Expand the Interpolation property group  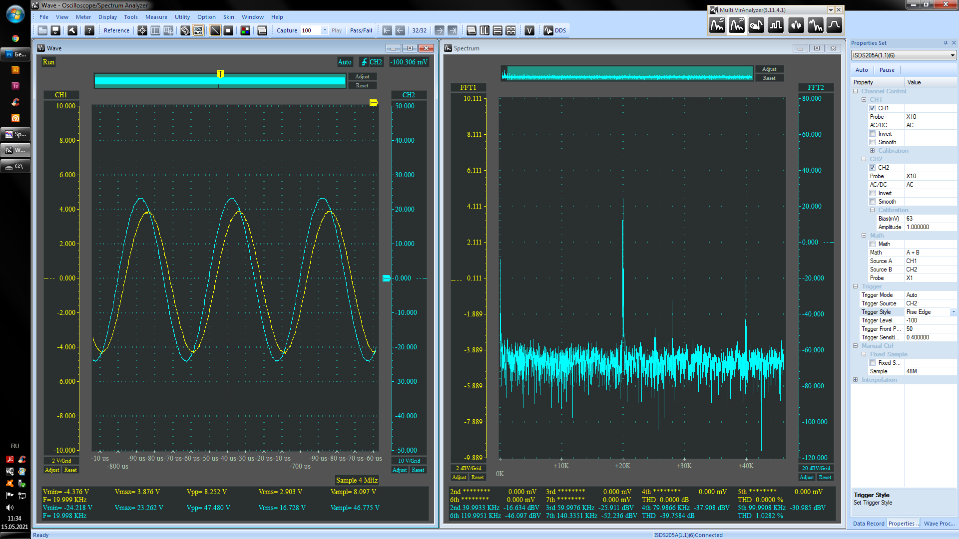point(856,380)
